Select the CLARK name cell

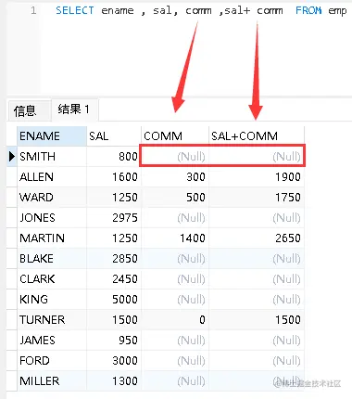point(52,279)
